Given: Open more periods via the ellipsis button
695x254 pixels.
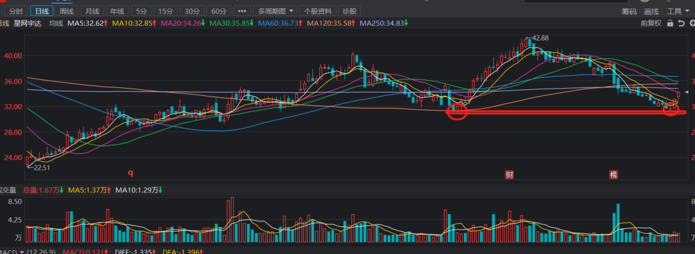Looking at the screenshot, I should click(x=241, y=11).
